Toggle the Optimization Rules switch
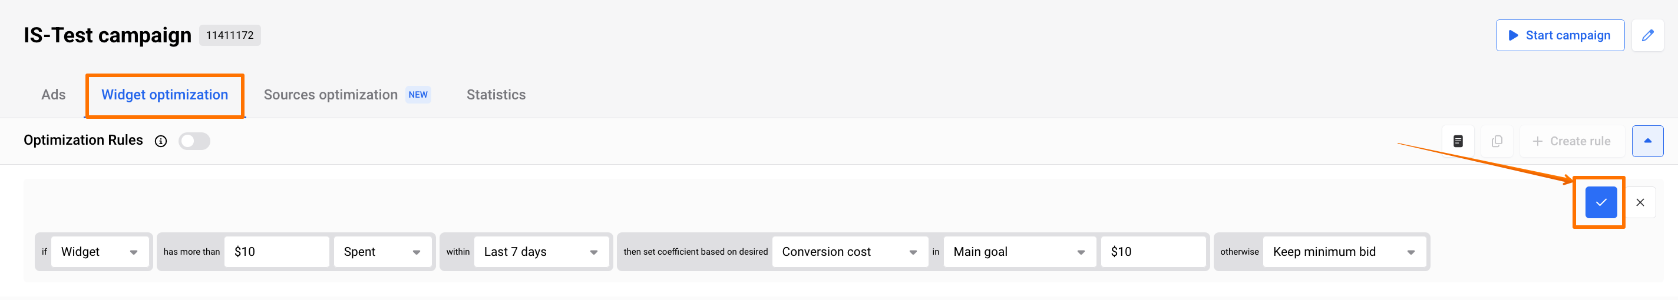Image resolution: width=1678 pixels, height=300 pixels. click(194, 141)
